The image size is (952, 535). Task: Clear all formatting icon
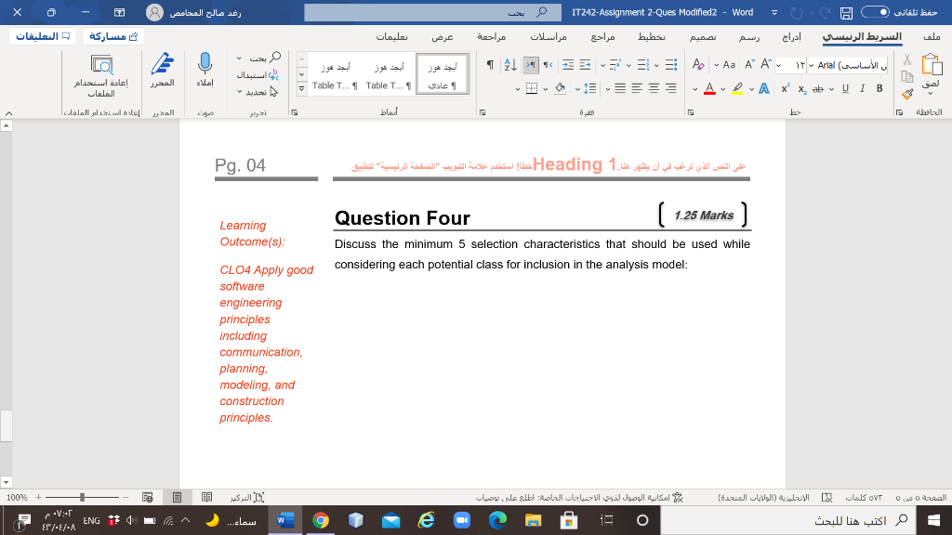pyautogui.click(x=698, y=64)
